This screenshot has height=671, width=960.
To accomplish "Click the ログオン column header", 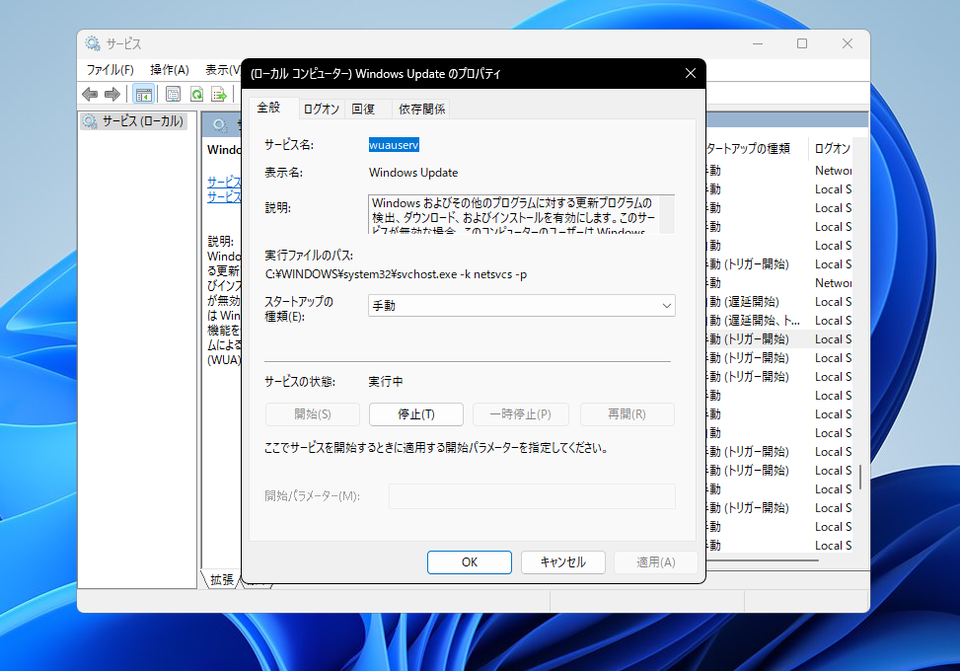I will pyautogui.click(x=832, y=149).
